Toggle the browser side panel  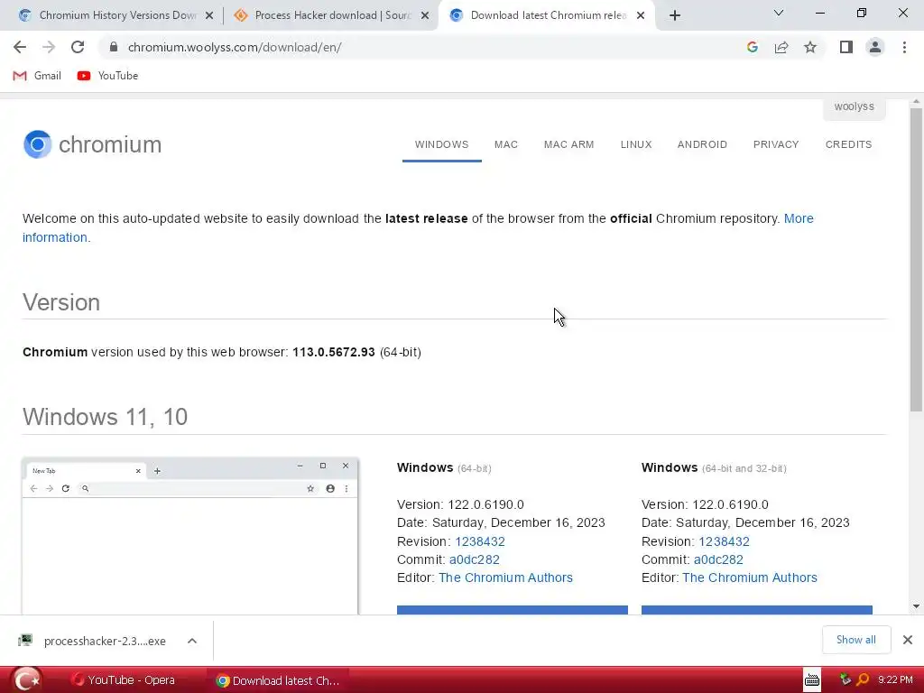pyautogui.click(x=846, y=47)
